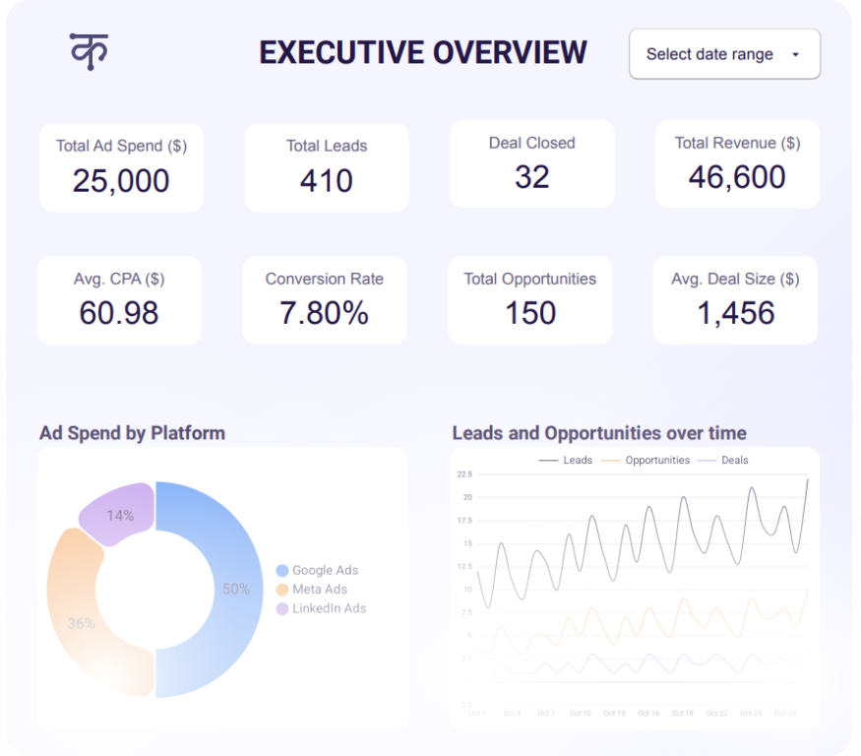This screenshot has width=861, height=756.
Task: Click the Google Ads legend color dot
Action: pyautogui.click(x=282, y=570)
